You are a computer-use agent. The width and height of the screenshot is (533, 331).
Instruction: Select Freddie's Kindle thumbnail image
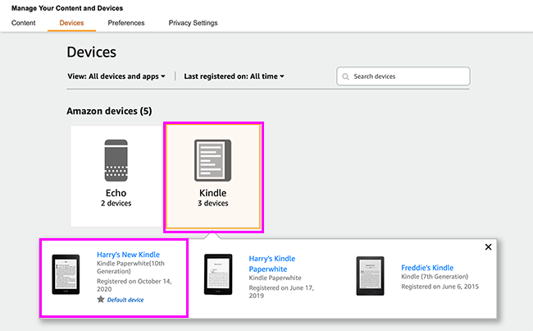[371, 275]
